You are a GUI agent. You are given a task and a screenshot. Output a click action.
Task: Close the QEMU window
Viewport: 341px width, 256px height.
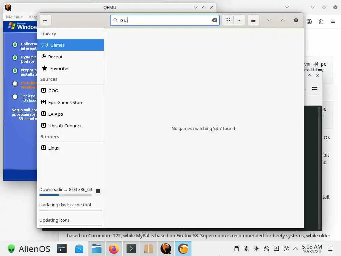211,7
